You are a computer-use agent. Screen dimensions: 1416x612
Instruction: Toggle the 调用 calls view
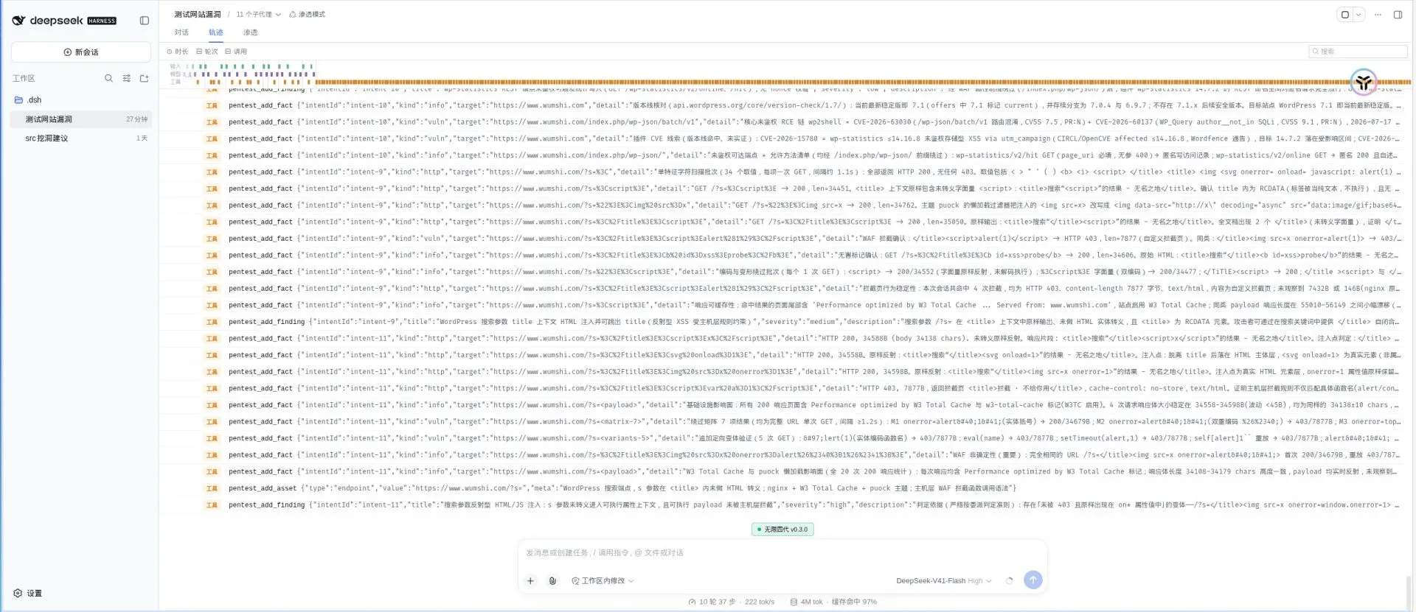point(236,52)
